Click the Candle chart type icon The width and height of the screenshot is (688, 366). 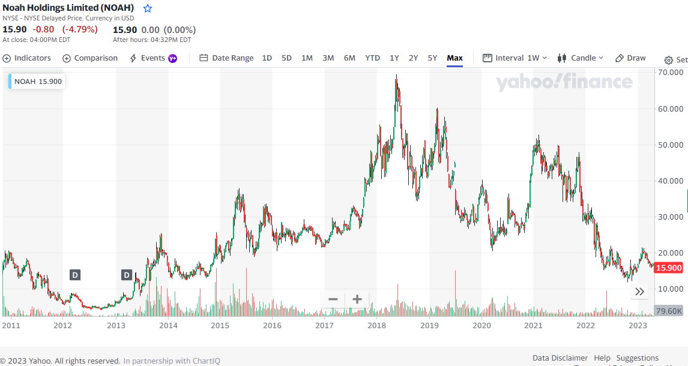pos(562,58)
